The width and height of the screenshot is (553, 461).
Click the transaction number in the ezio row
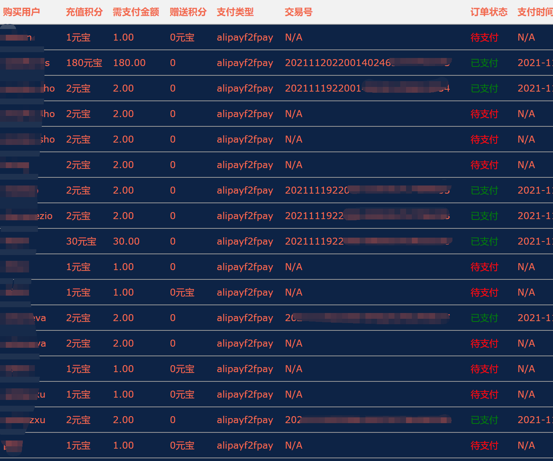367,216
